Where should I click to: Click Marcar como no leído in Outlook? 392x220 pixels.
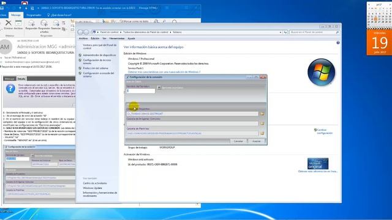134,21
